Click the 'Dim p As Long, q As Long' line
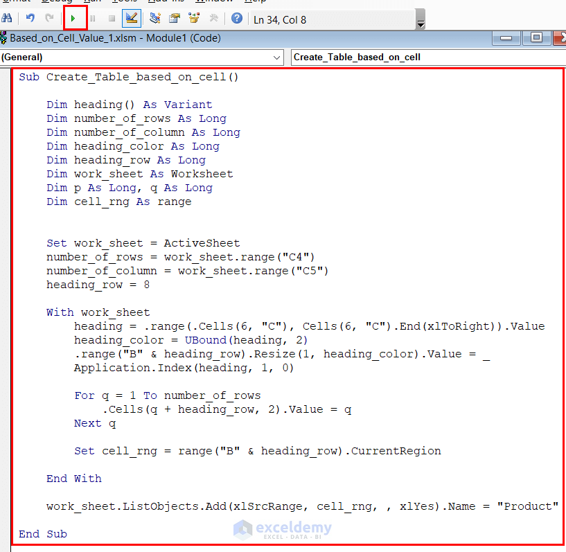Viewport: 566px width, 552px height. click(x=130, y=188)
